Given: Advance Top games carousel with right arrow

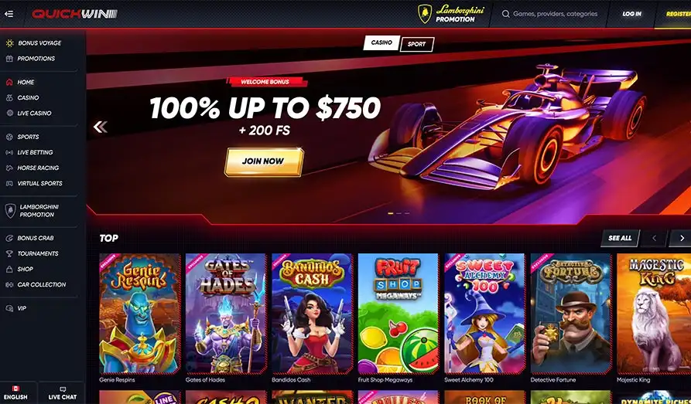Looking at the screenshot, I should (x=681, y=238).
